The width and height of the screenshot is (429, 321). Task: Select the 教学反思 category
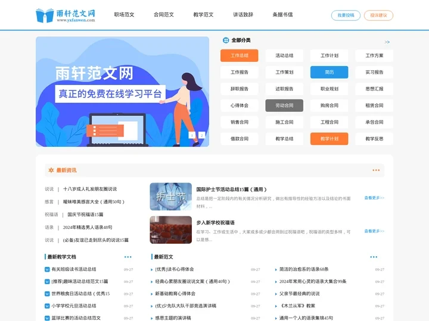tap(374, 139)
